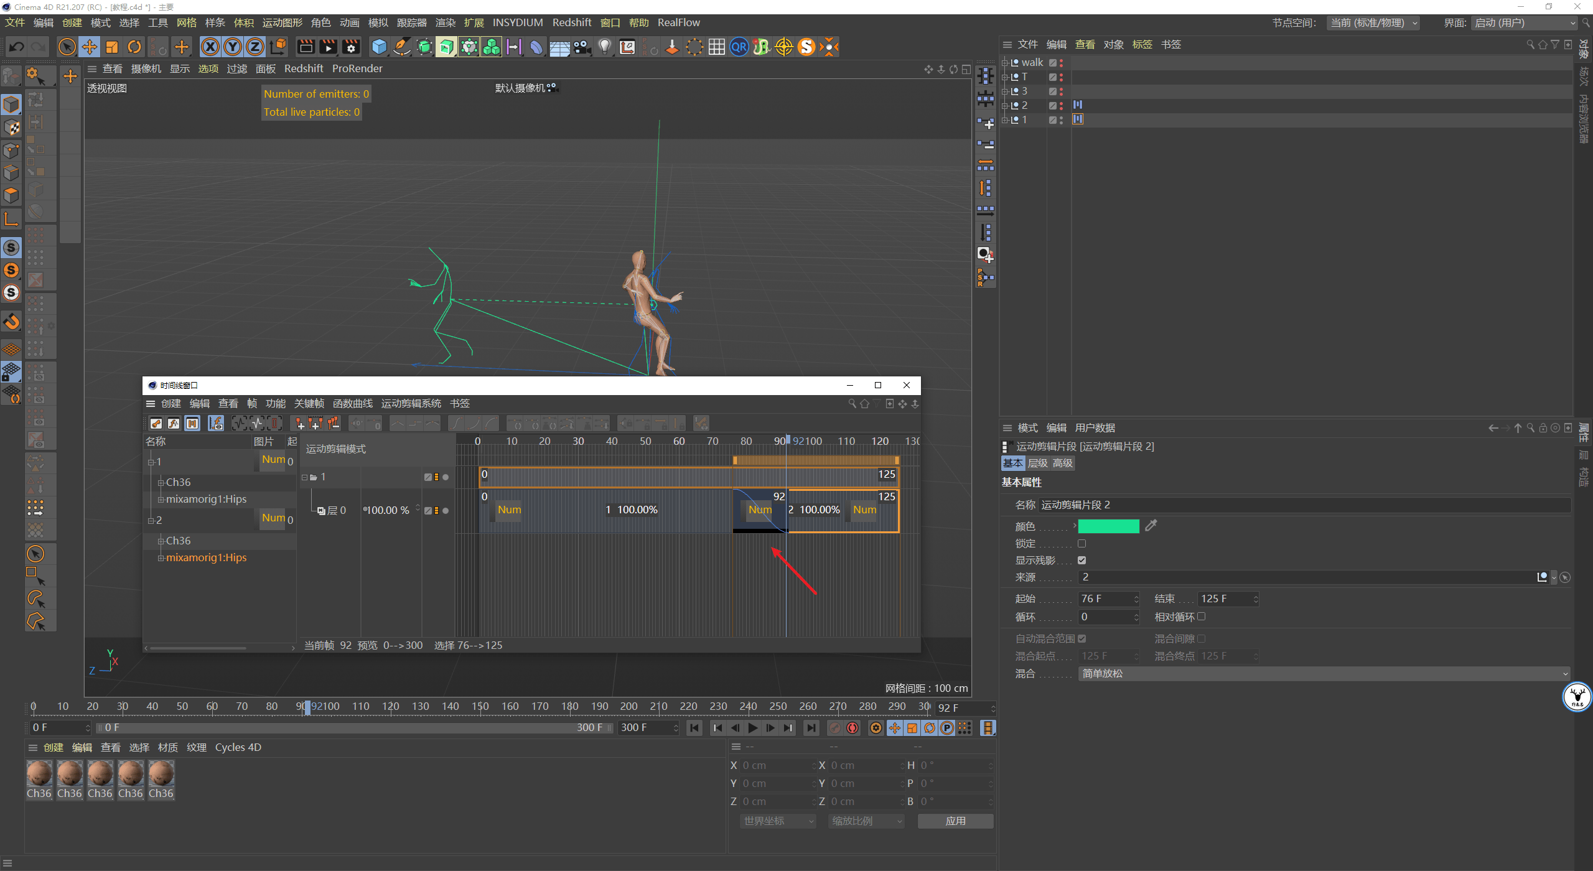Toggle the X axis lock icon
Image resolution: width=1593 pixels, height=871 pixels.
(210, 47)
